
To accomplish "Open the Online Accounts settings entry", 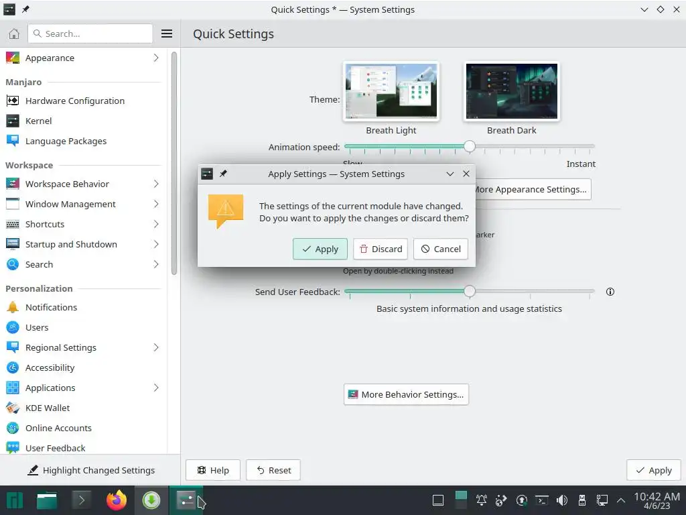I will coord(83,428).
